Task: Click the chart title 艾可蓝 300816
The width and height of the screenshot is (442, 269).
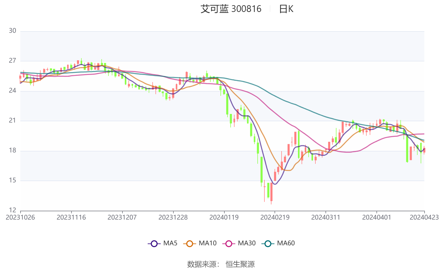Action: point(231,9)
